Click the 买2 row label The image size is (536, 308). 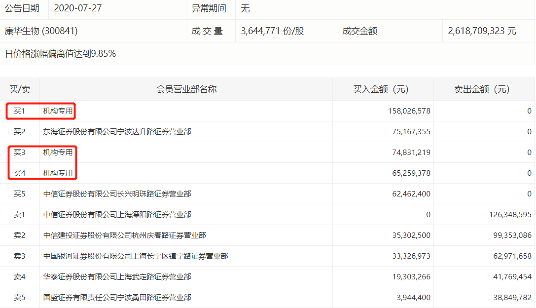20,132
